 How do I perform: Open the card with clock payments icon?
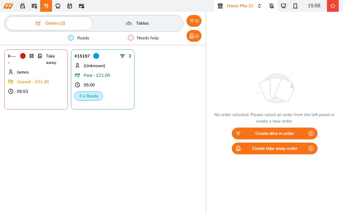pyautogui.click(x=81, y=6)
